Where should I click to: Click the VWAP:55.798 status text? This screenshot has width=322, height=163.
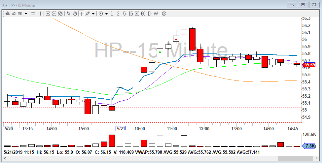pos(149,152)
